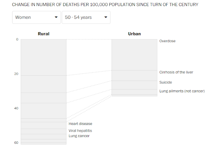
Task: Click the Suicide category label
Action: [x=166, y=83]
